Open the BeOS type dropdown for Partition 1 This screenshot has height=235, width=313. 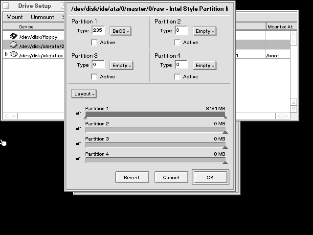tap(120, 31)
